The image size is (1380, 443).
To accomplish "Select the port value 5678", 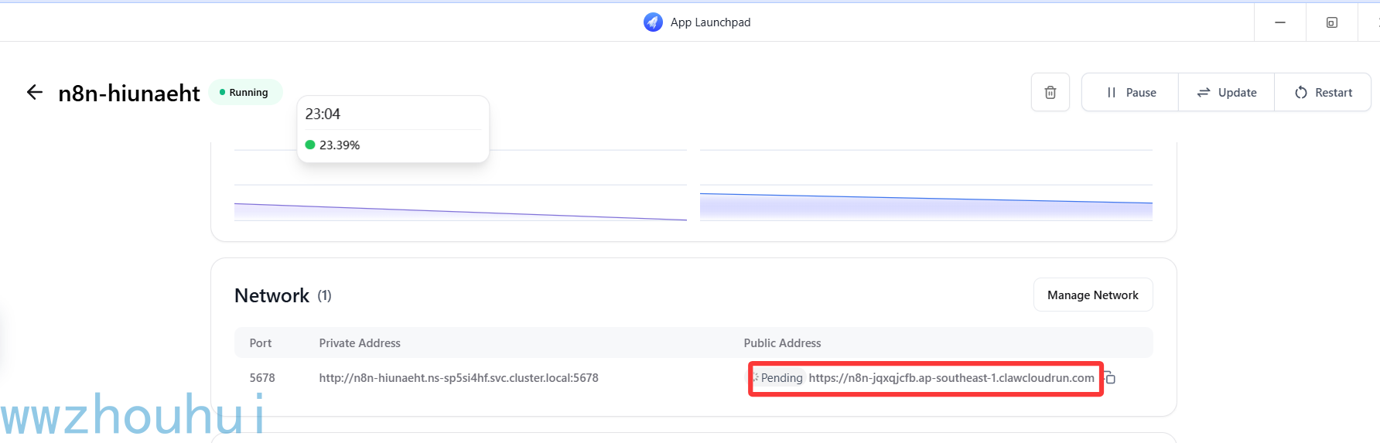I will [262, 378].
